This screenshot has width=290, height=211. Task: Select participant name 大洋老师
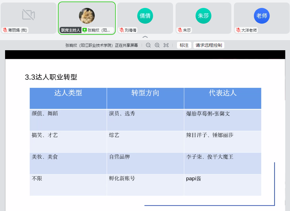coord(249,30)
